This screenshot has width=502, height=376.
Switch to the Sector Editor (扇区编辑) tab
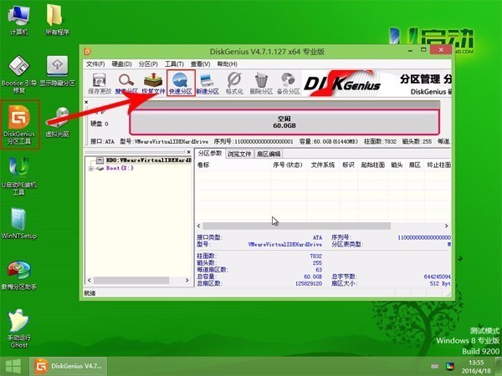click(x=269, y=154)
